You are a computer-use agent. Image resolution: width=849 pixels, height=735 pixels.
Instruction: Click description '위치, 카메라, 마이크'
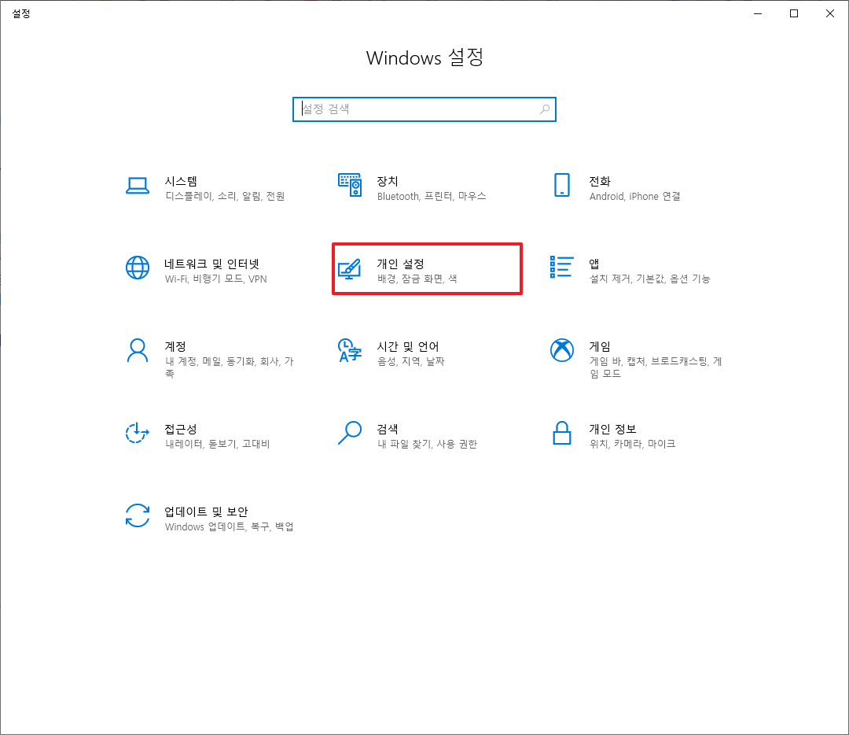pos(632,445)
